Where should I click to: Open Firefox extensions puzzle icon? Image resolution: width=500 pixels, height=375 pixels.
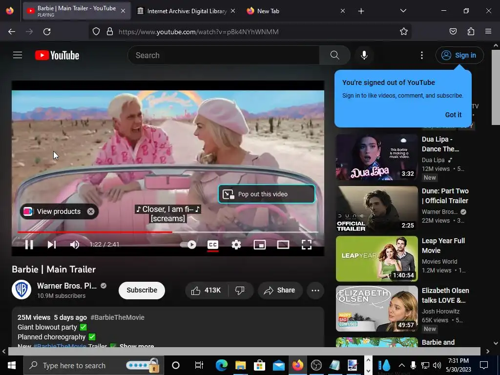coord(471,31)
